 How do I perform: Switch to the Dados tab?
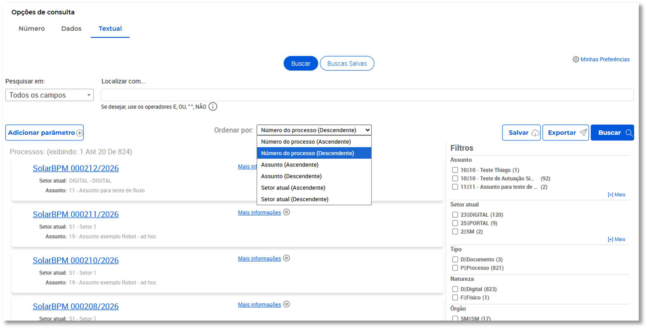[x=71, y=29]
